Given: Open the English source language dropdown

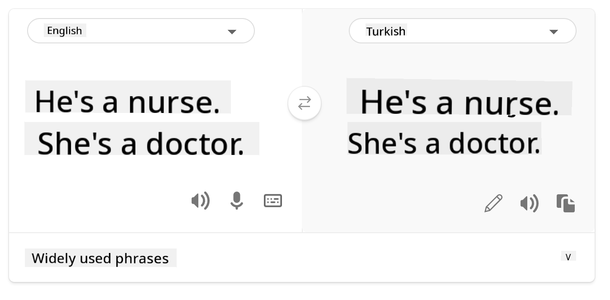Looking at the screenshot, I should pyautogui.click(x=141, y=31).
